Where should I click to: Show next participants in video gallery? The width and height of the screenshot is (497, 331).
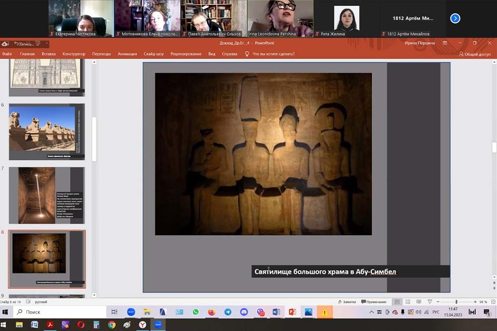[455, 18]
